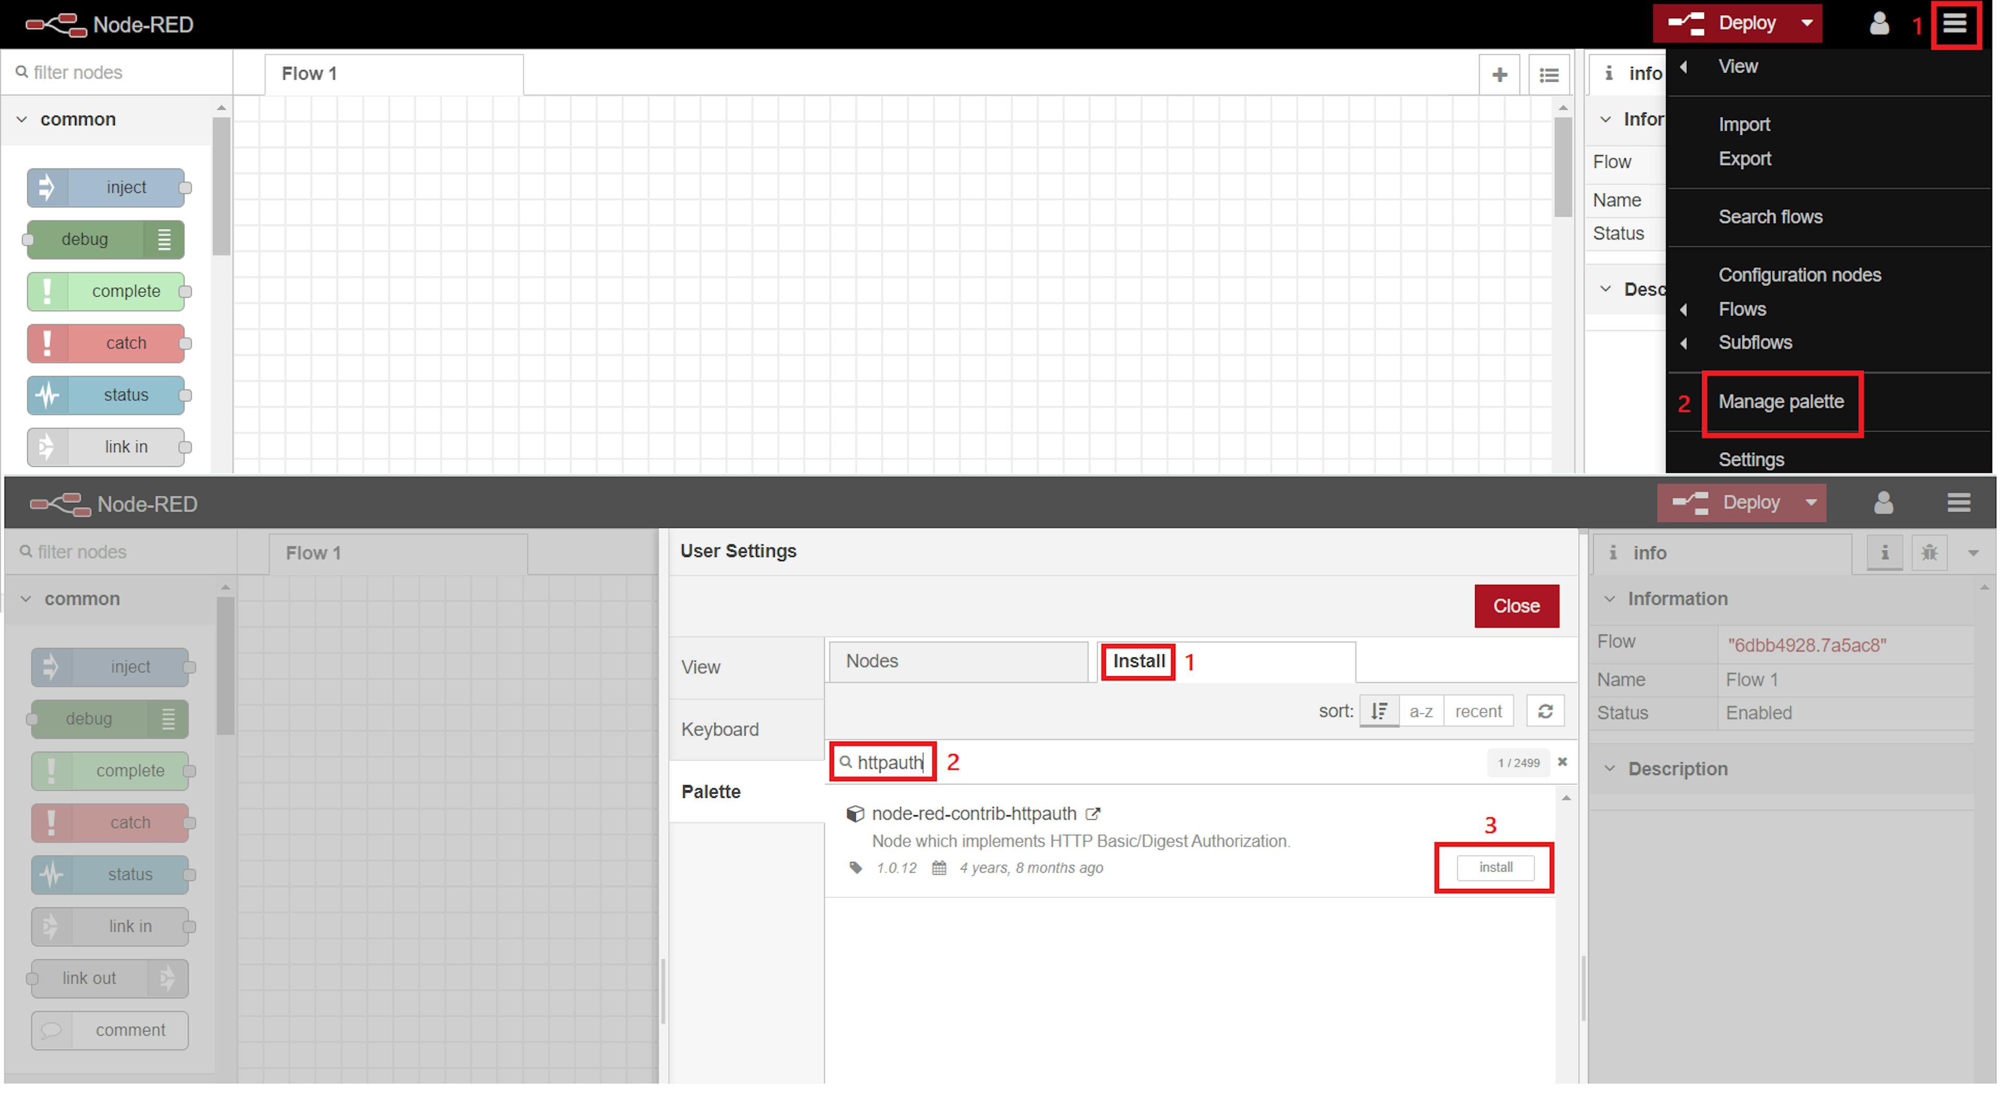Open node-red-contrib-httpauth external link icon
The height and width of the screenshot is (1094, 2005).
(1093, 814)
